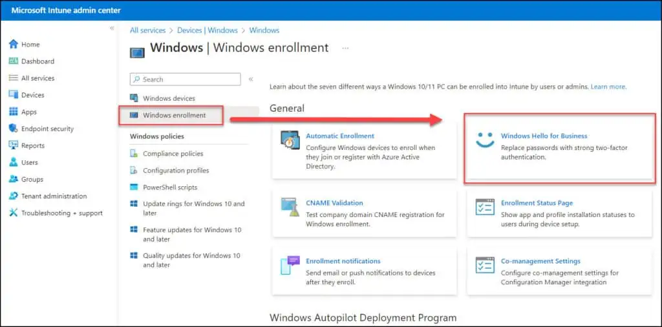The width and height of the screenshot is (662, 327).
Task: Click the Configuration profiles icon
Action: pos(134,171)
